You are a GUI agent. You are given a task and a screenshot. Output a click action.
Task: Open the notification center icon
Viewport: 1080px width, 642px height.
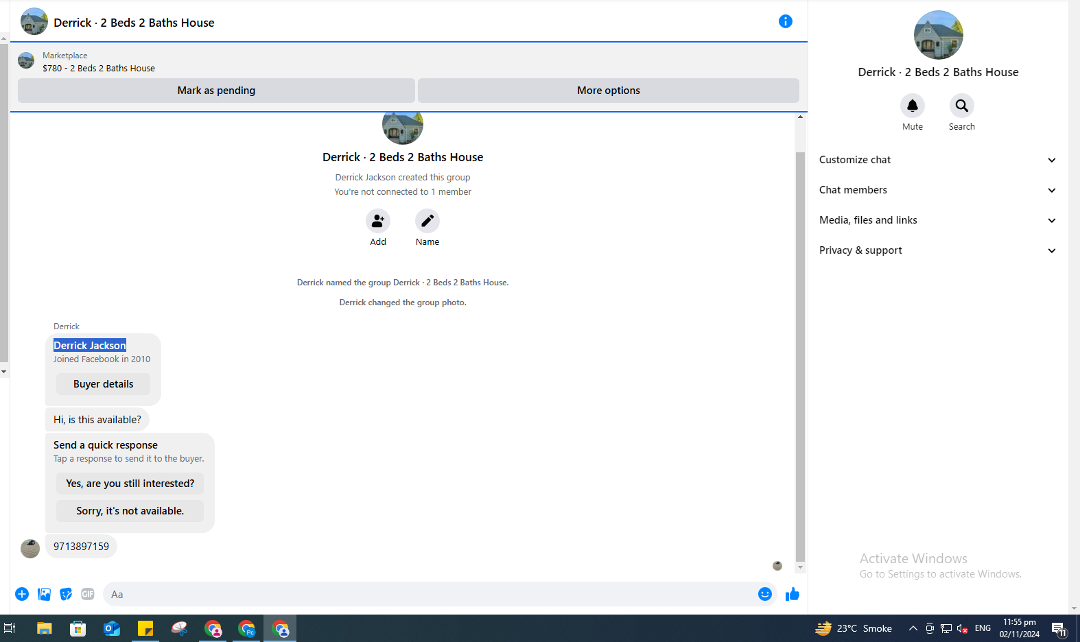(1059, 628)
